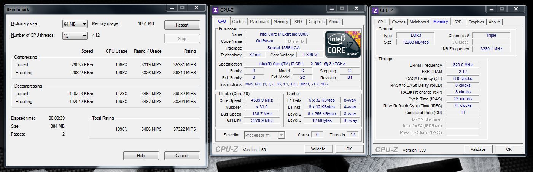
Task: Open Caches tab in Memory tab window
Action: [399, 22]
